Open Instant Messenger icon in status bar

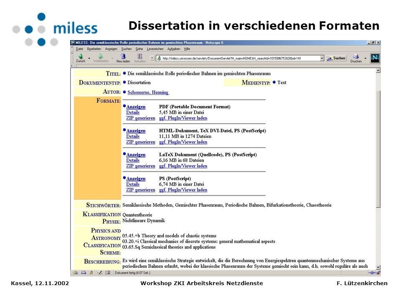tap(91, 273)
